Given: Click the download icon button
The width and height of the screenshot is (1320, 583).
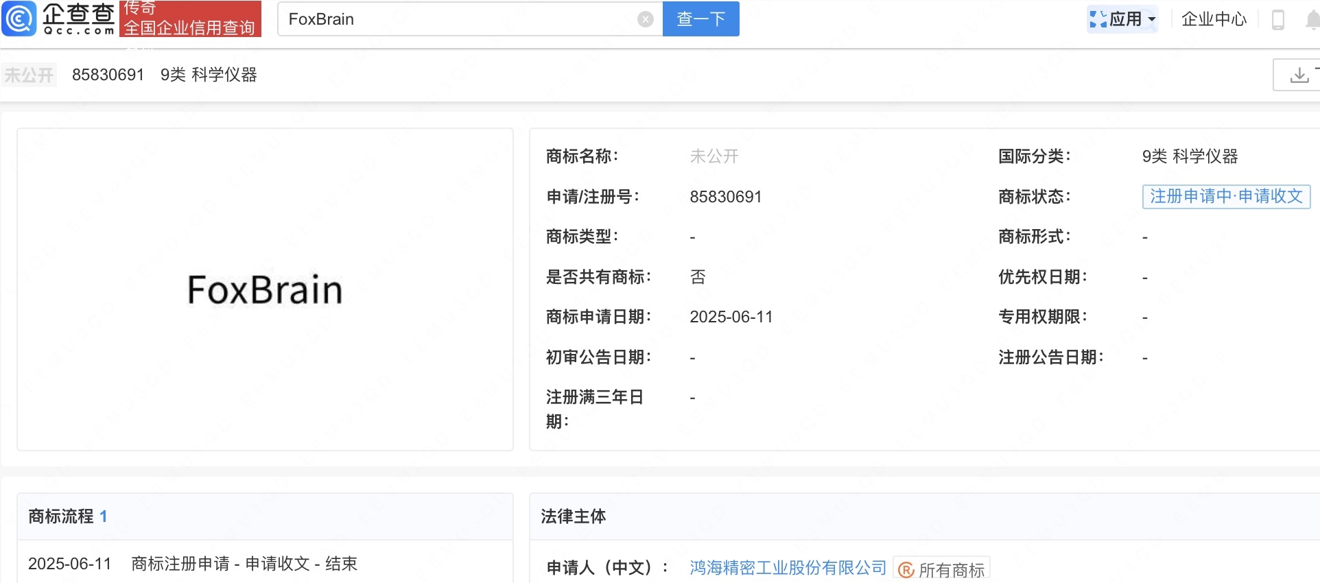Looking at the screenshot, I should coord(1299,75).
